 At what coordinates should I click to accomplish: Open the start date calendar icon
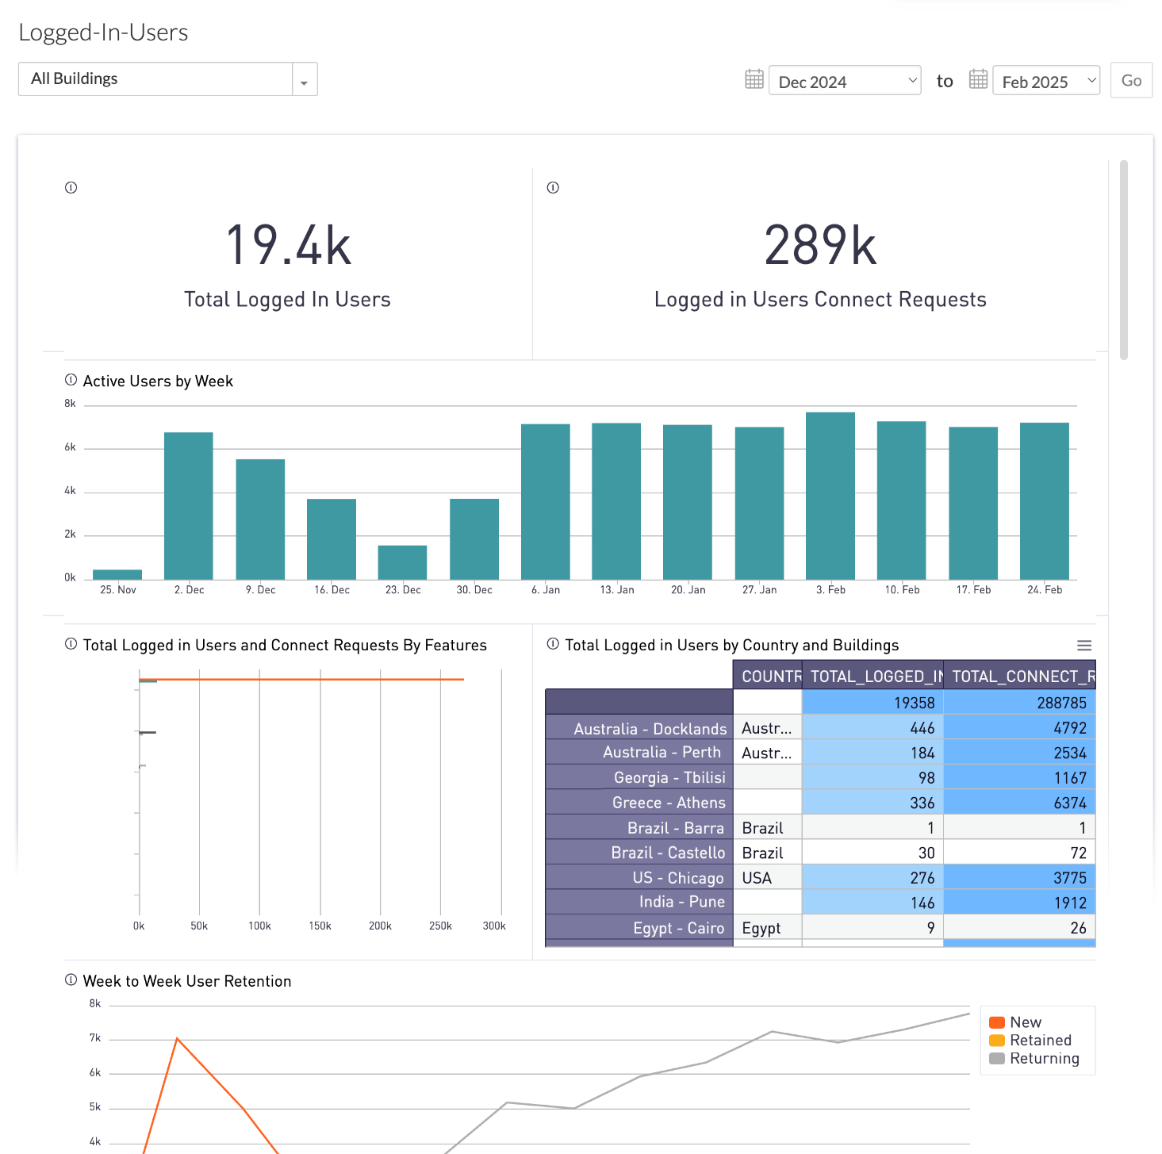click(754, 79)
